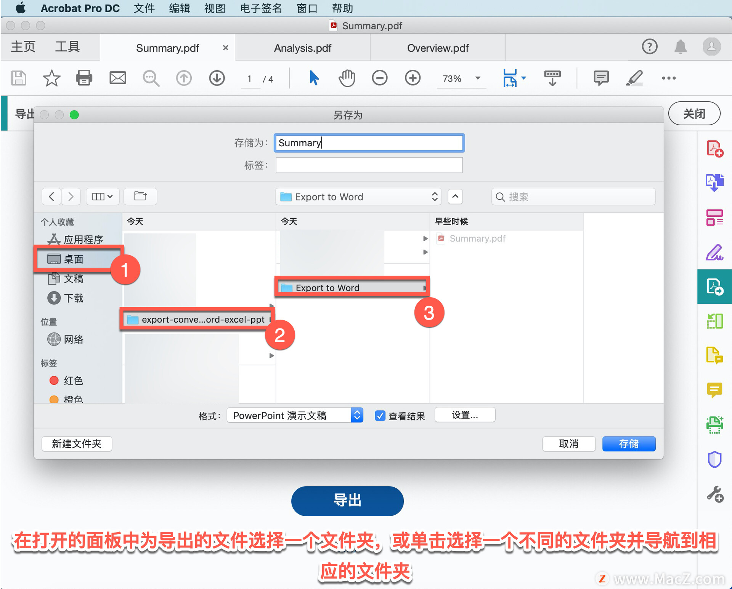Screen dimensions: 732x589
Task: Select the highlighter pen tool
Action: [634, 78]
